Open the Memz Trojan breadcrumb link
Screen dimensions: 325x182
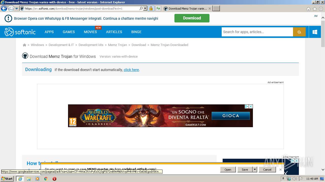point(117,45)
